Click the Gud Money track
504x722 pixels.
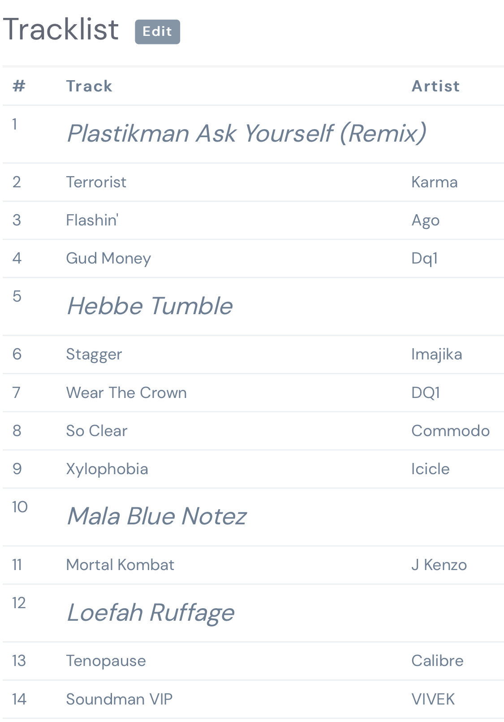tap(108, 259)
